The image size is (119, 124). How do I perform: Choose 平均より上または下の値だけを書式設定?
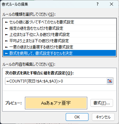[60, 41]
